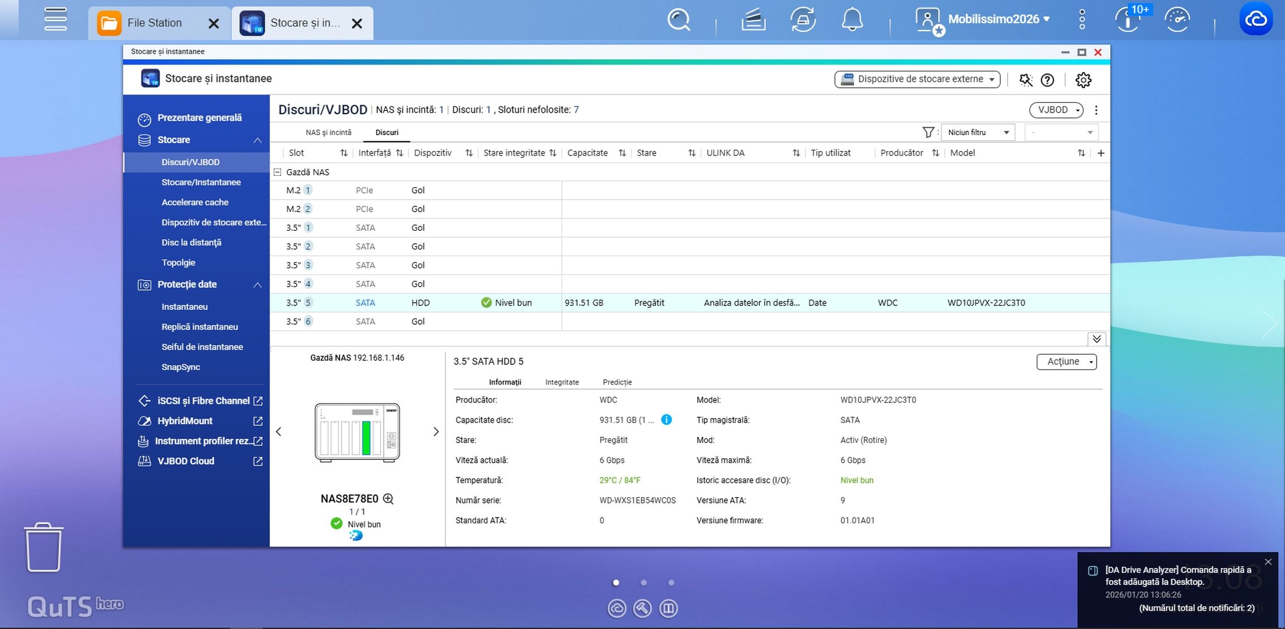Image resolution: width=1285 pixels, height=629 pixels.
Task: Open the global settings gear icon
Action: [1083, 80]
